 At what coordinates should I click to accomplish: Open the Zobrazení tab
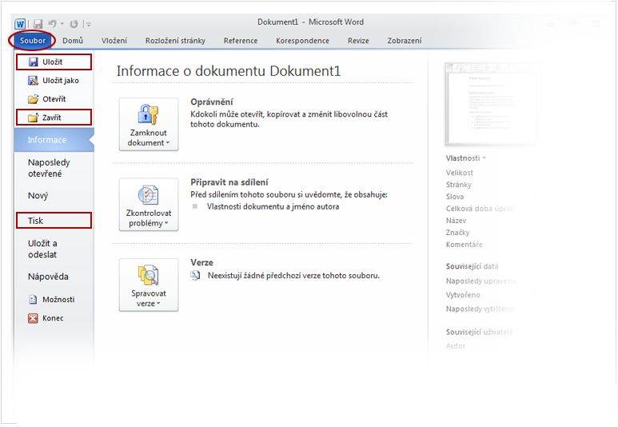tap(405, 40)
